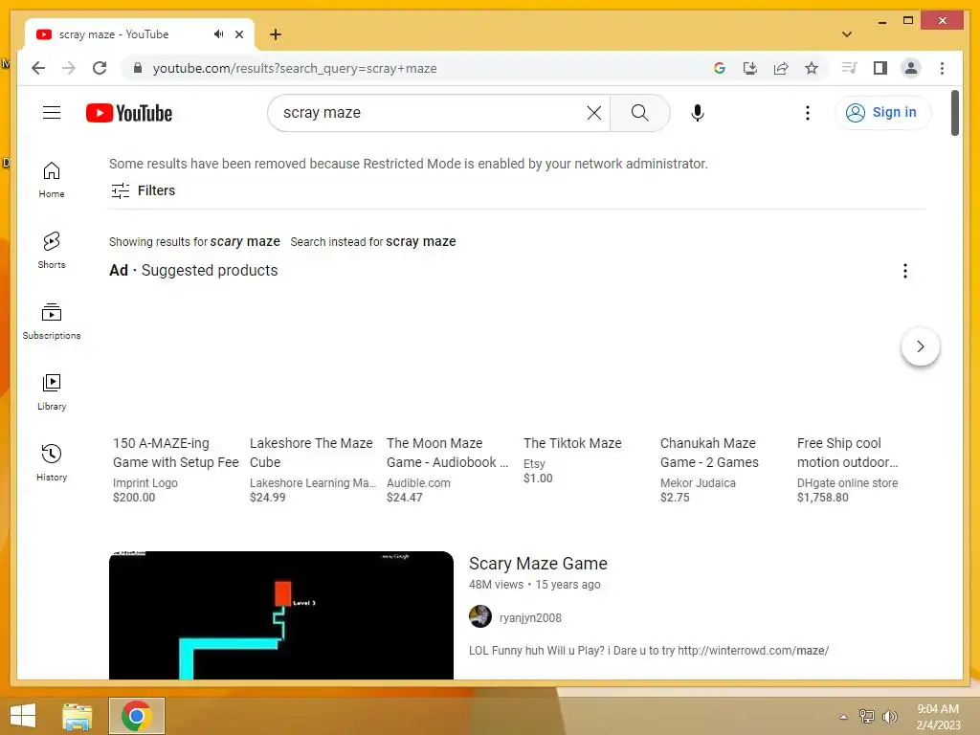Open The Moon Maze Game Audiobook
The image size is (980, 735).
pos(448,453)
